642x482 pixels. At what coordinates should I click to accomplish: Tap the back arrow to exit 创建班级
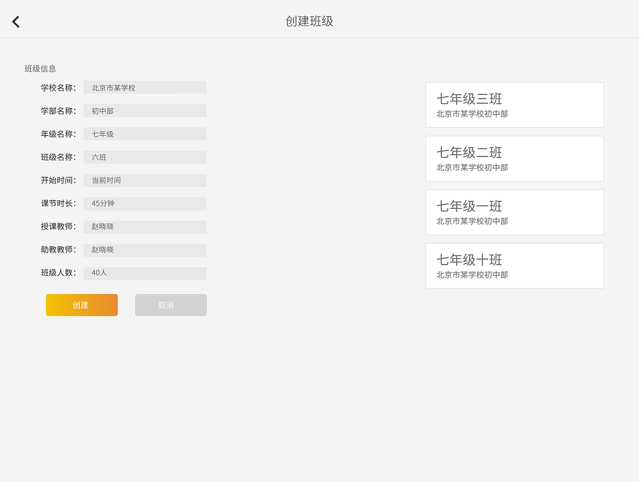(16, 21)
